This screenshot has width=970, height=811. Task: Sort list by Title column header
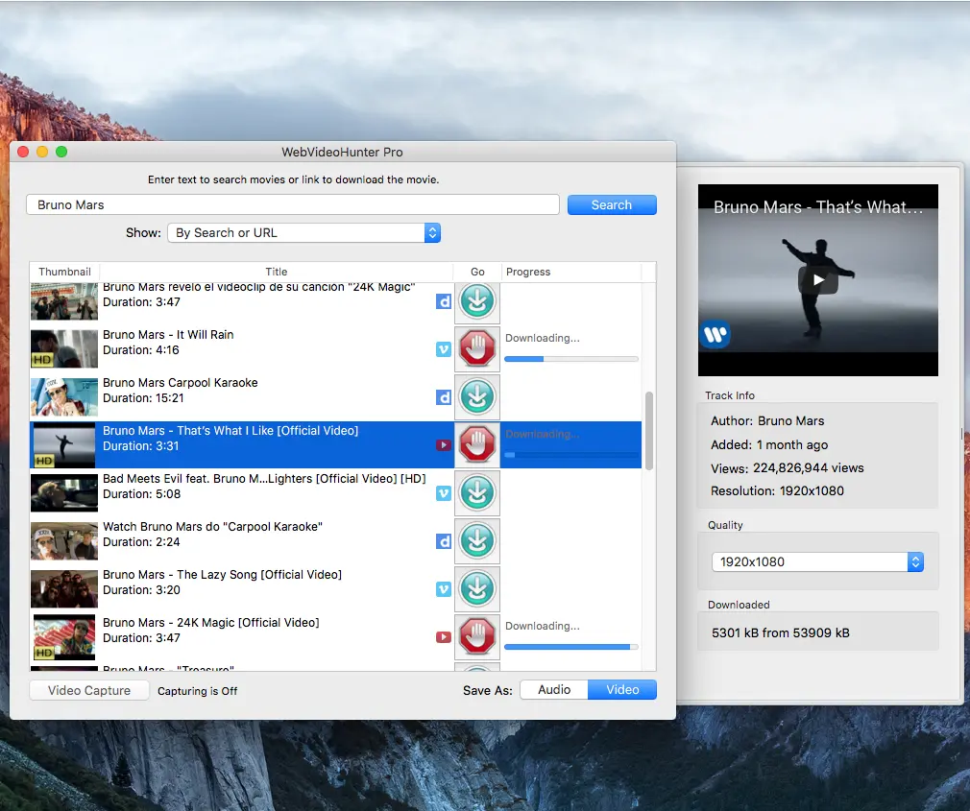point(276,273)
